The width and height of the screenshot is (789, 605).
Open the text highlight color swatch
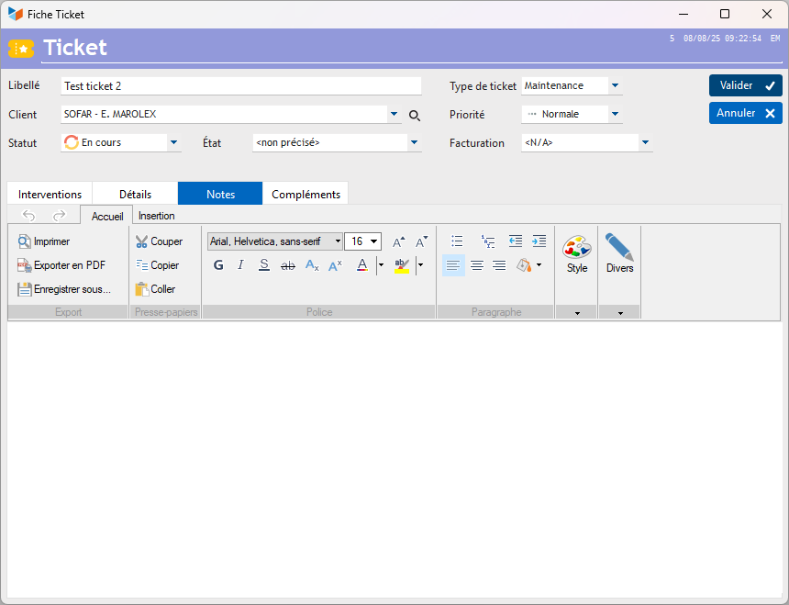pyautogui.click(x=402, y=265)
